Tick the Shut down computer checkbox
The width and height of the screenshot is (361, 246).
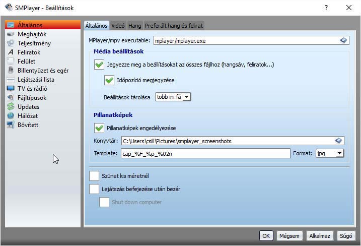click(x=104, y=202)
